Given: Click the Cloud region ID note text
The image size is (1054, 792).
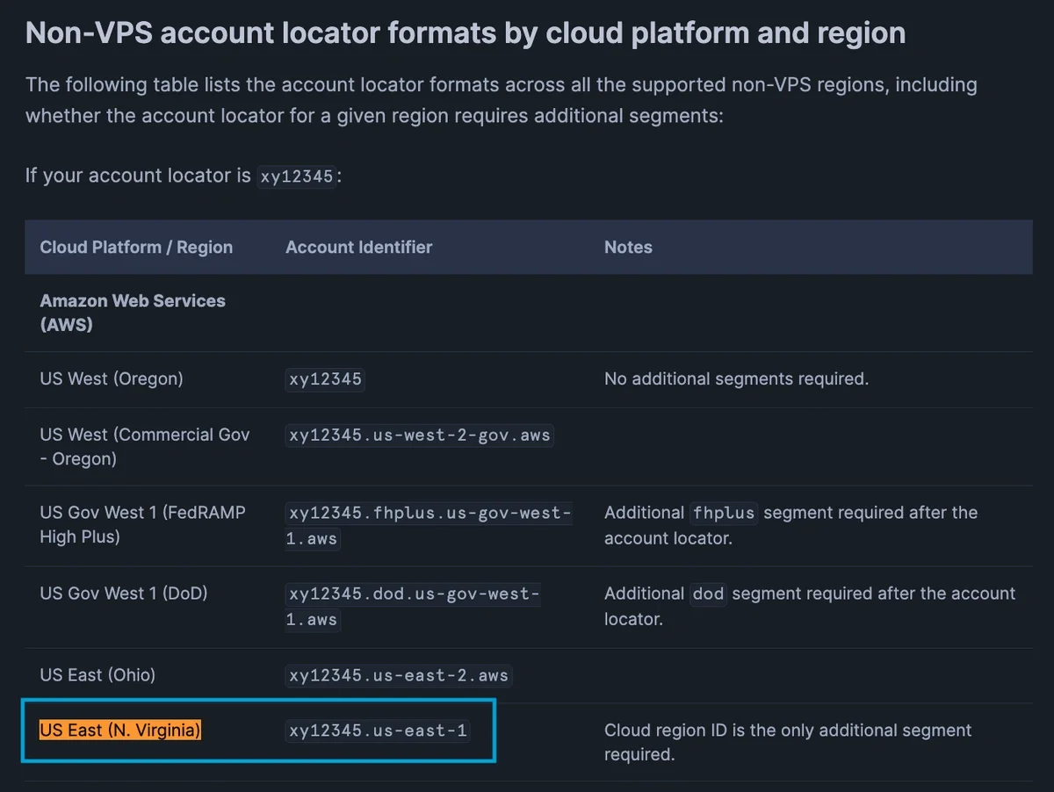Looking at the screenshot, I should (x=787, y=742).
